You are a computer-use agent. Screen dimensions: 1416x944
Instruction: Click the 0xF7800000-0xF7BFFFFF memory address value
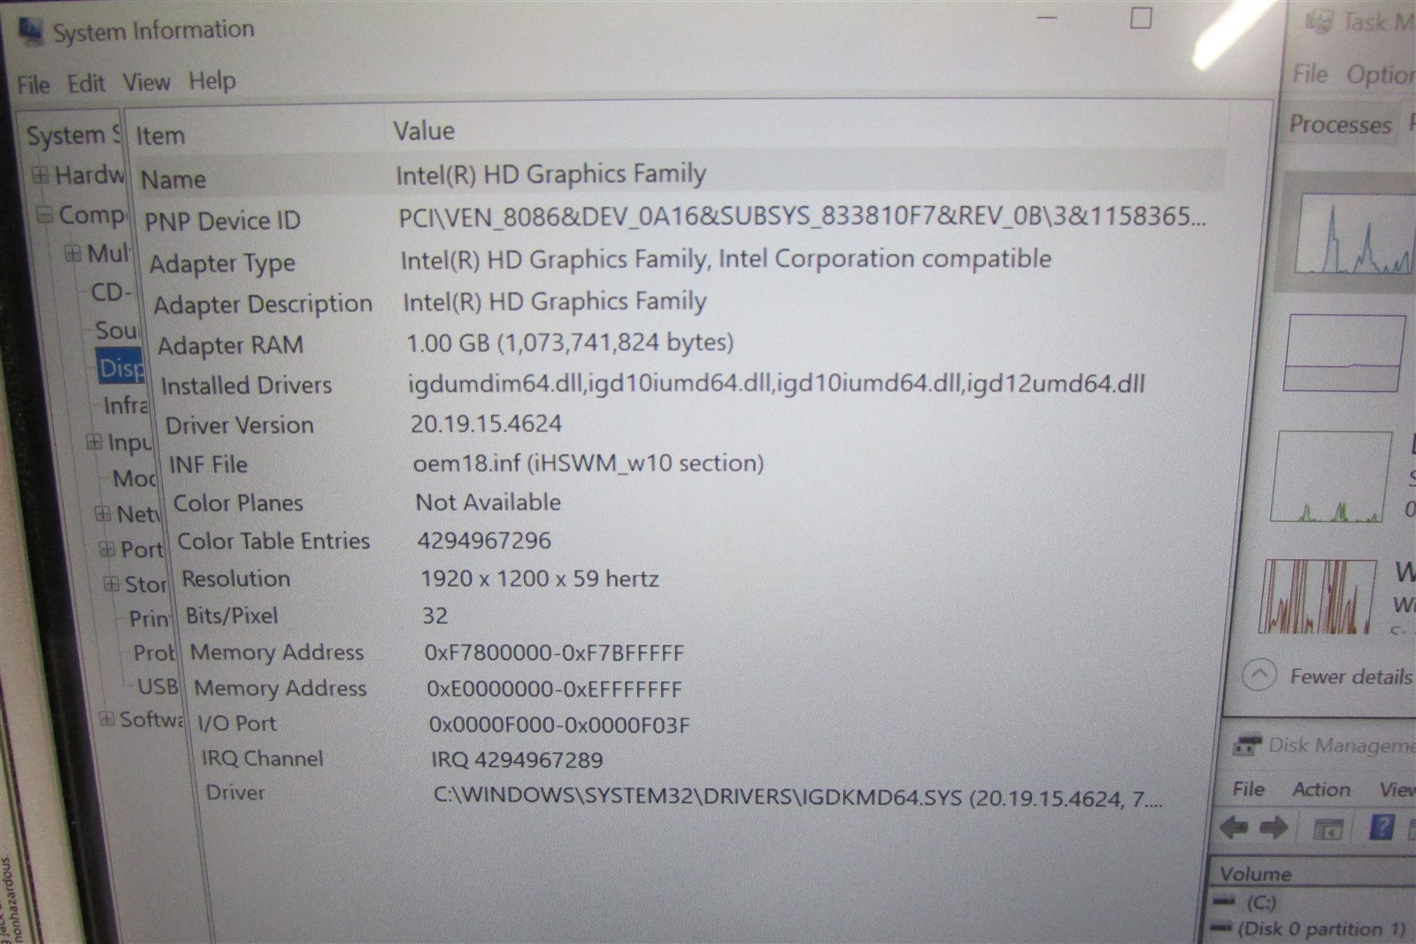click(555, 653)
